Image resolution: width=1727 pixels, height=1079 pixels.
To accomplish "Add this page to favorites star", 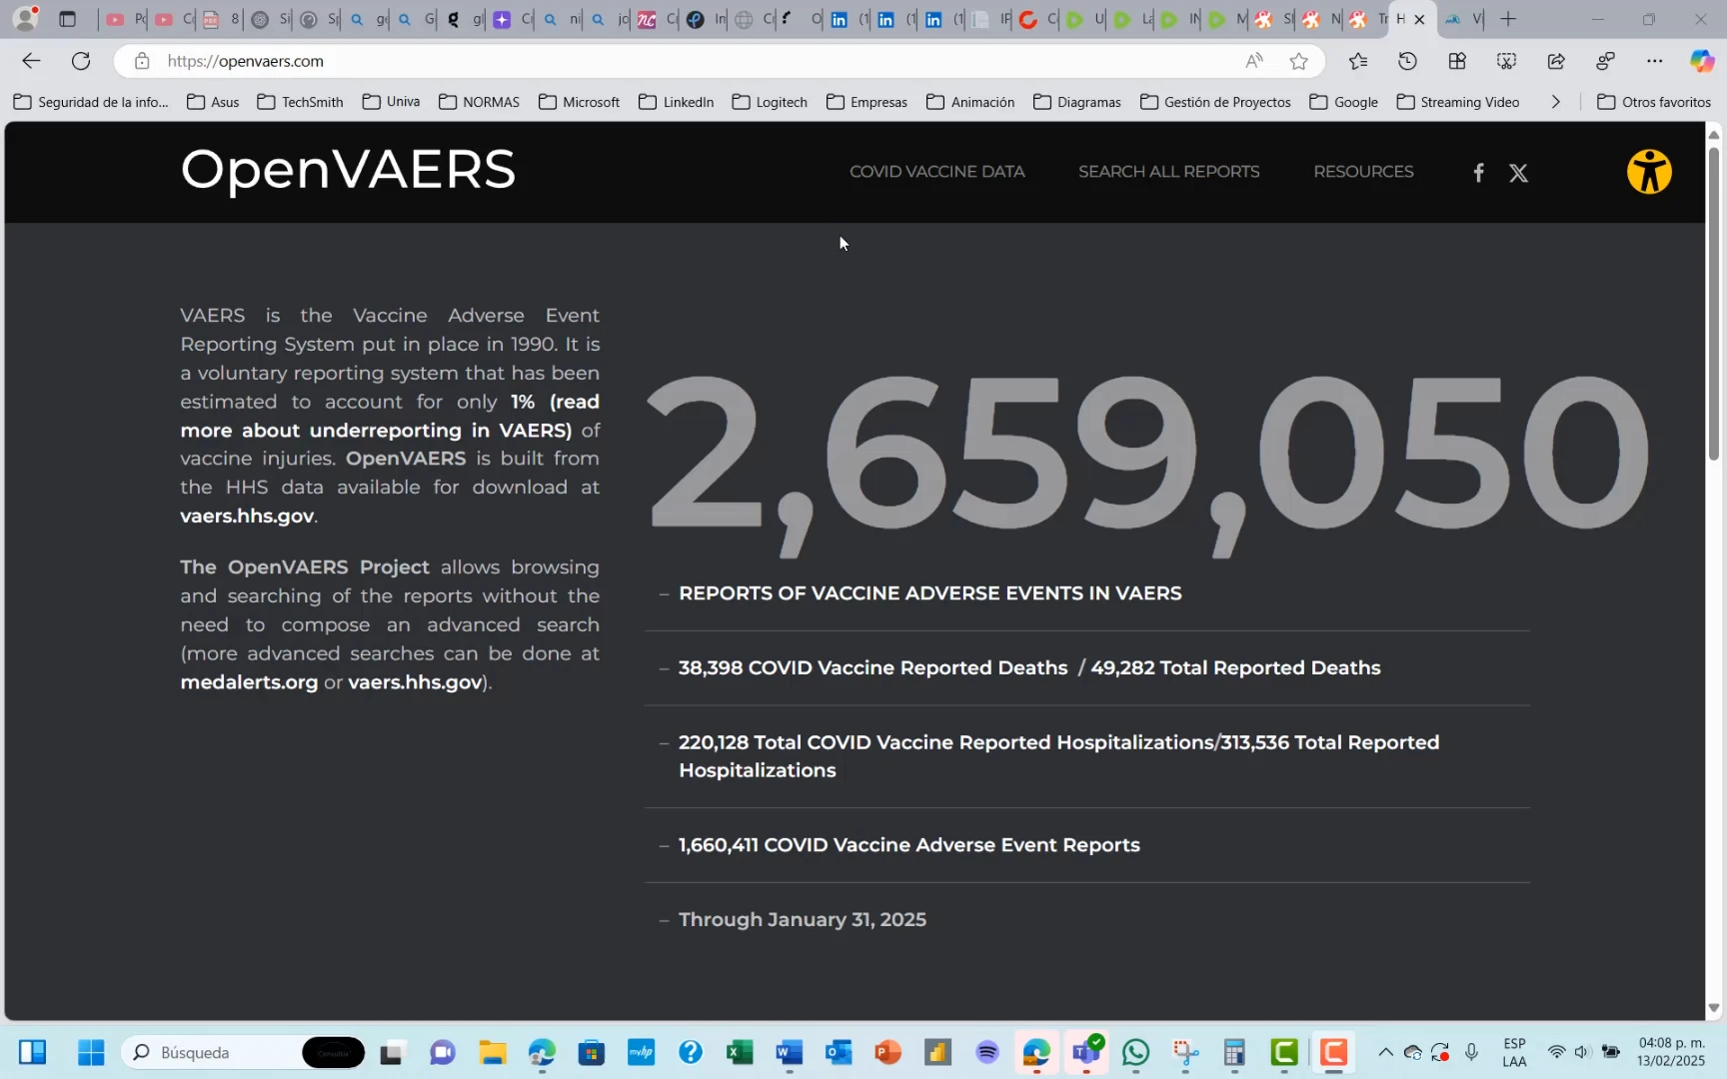I will pos(1298,61).
